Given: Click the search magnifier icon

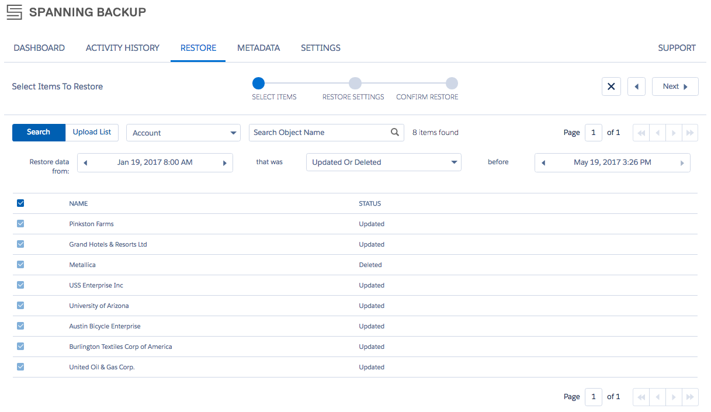Looking at the screenshot, I should [395, 133].
